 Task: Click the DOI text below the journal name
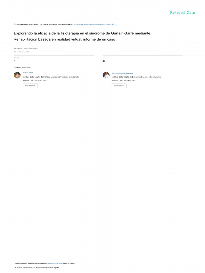coord(22,52)
